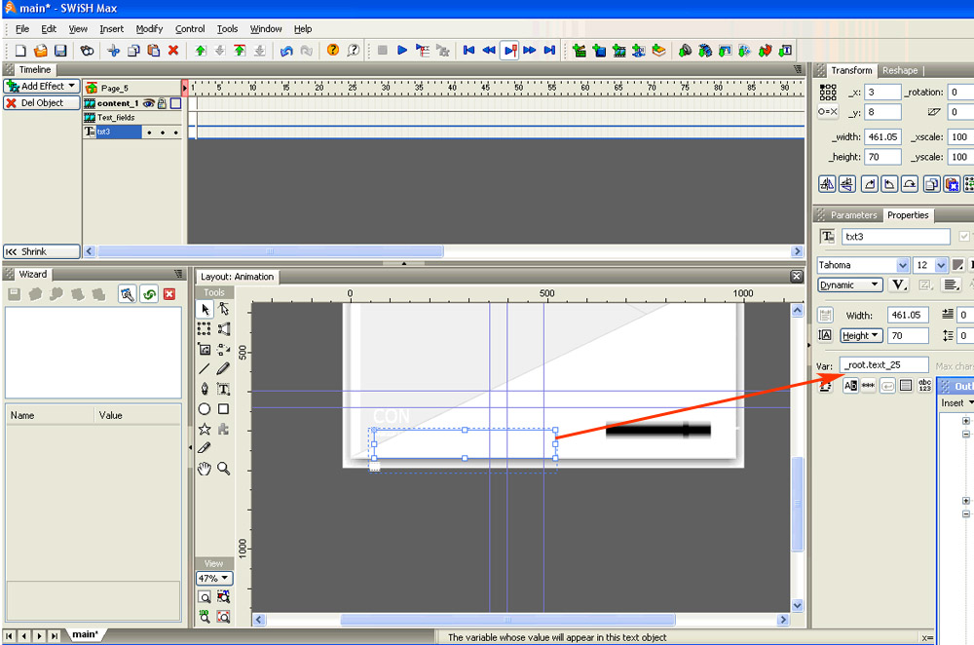Choose the Pencil tool
The height and width of the screenshot is (645, 974).
click(x=223, y=369)
